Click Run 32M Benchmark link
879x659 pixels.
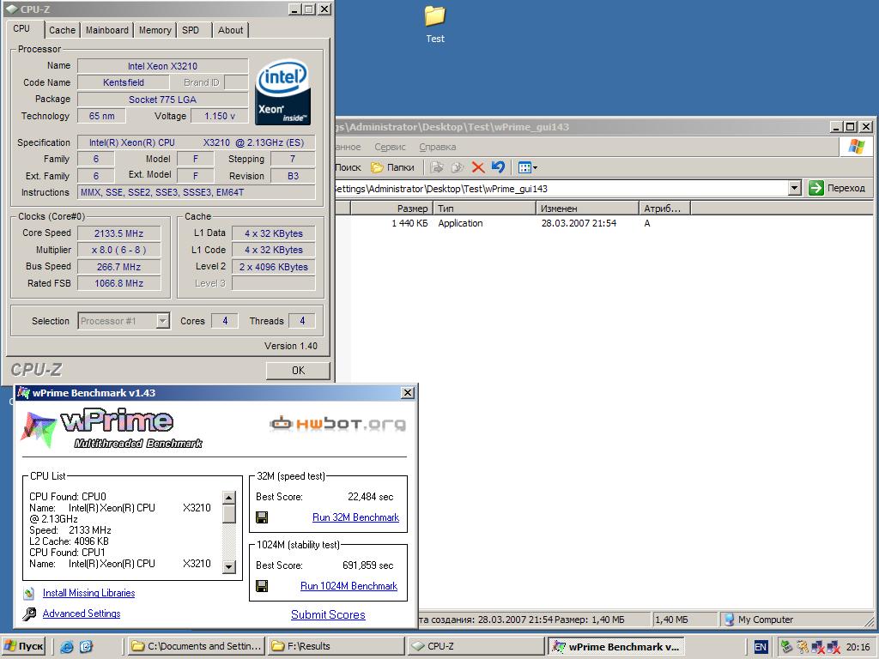355,517
